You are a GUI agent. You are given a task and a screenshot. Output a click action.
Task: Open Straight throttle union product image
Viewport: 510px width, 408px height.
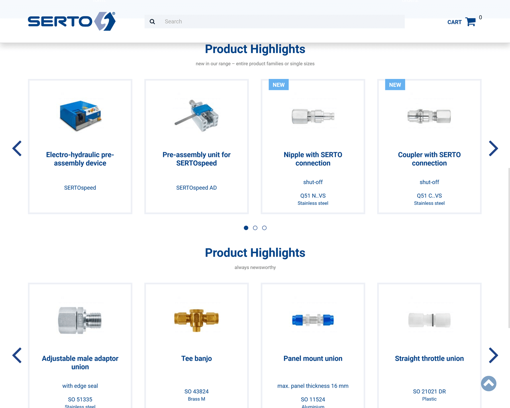(x=429, y=320)
